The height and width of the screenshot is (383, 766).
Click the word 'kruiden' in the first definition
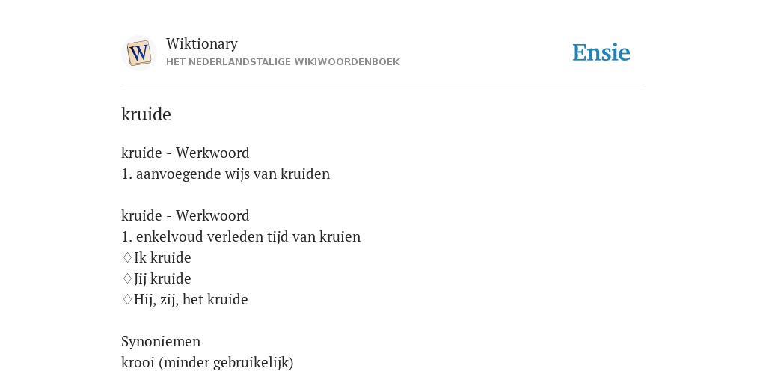[x=305, y=174]
